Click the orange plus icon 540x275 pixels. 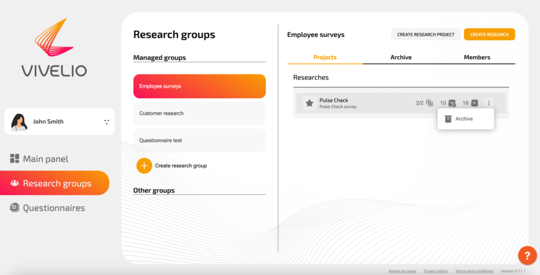[144, 166]
